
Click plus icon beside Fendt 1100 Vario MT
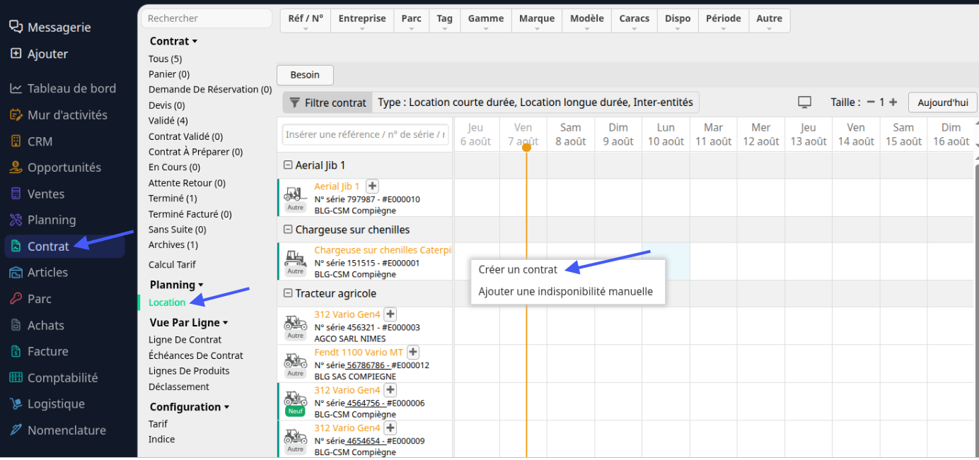pos(414,352)
